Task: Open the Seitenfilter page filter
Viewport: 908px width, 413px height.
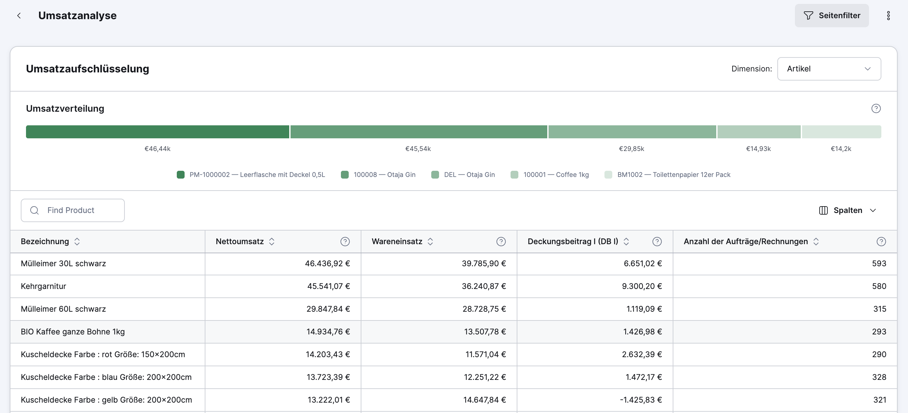Action: click(x=831, y=16)
